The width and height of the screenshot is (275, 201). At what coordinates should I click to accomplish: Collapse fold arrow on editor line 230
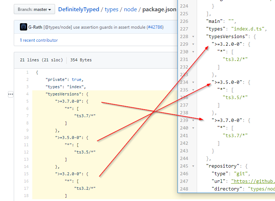(193, 52)
